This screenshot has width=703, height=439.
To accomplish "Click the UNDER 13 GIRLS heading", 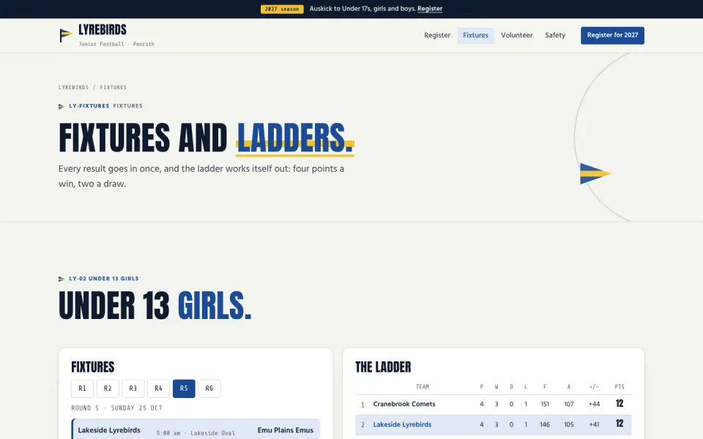I will click(x=155, y=306).
